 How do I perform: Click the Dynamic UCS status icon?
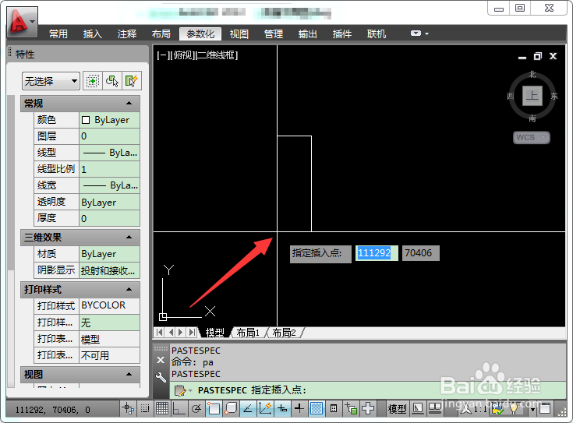pos(265,408)
